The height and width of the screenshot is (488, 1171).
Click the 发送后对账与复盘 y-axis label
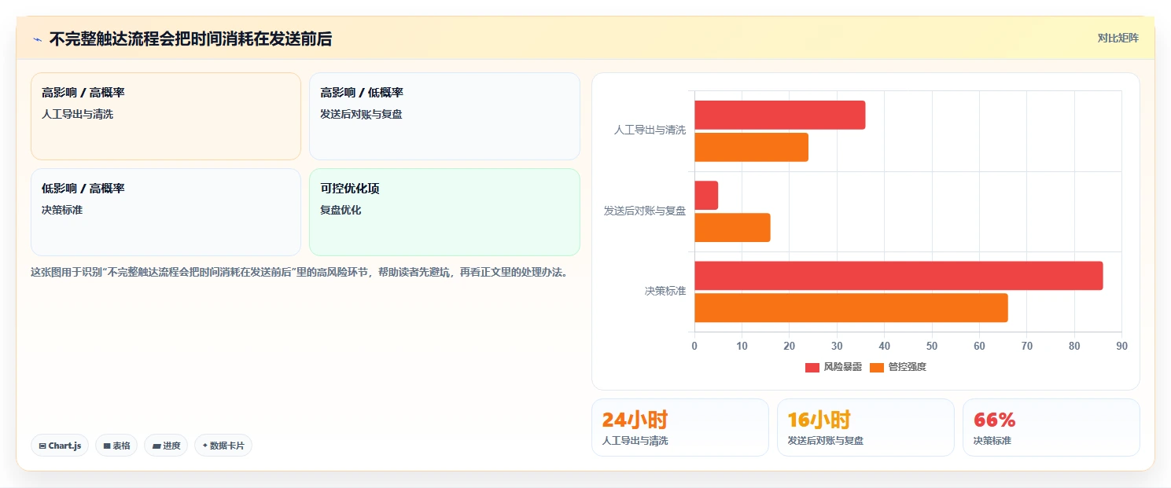[645, 211]
